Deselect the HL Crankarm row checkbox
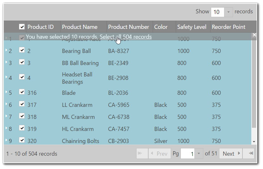 22,128
